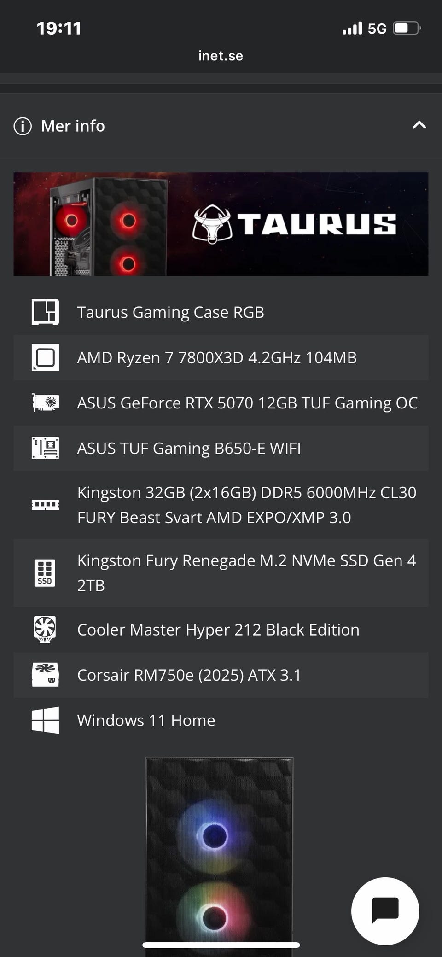Click the graphics card icon
The height and width of the screenshot is (957, 442).
click(x=45, y=403)
